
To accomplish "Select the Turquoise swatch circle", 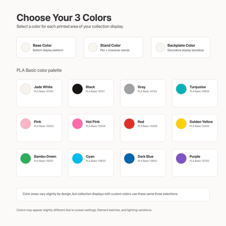I will pyautogui.click(x=181, y=89).
